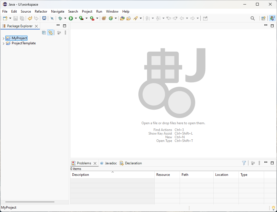This screenshot has height=212, width=277.
Task: Click Collapse All in Package Explorer
Action: pyautogui.click(x=44, y=33)
